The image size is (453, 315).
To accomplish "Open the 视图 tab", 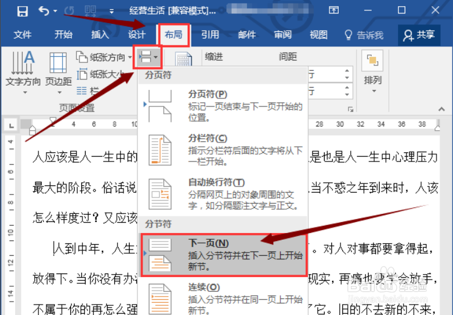I will pyautogui.click(x=319, y=35).
